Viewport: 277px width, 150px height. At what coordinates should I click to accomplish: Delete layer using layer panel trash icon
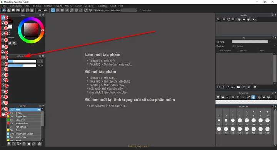point(255,87)
